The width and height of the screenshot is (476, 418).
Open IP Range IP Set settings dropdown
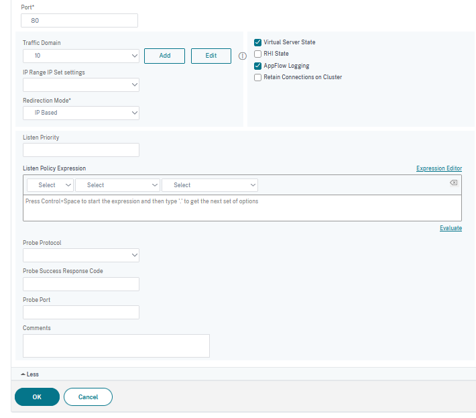coord(81,85)
